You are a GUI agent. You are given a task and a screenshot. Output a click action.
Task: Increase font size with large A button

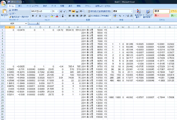click(x=61, y=11)
